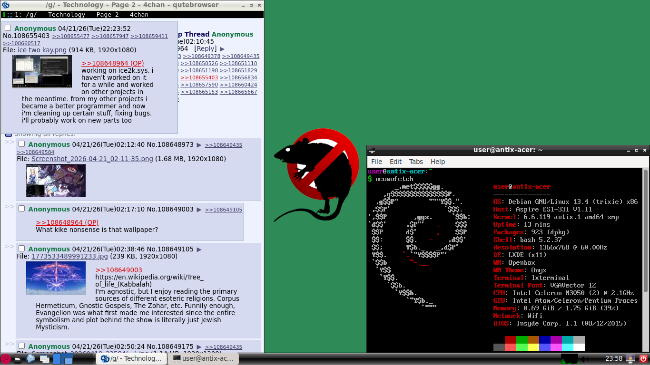Click the CPU usage monitor graph
Viewport: 650px width, 365px height.
(x=569, y=359)
